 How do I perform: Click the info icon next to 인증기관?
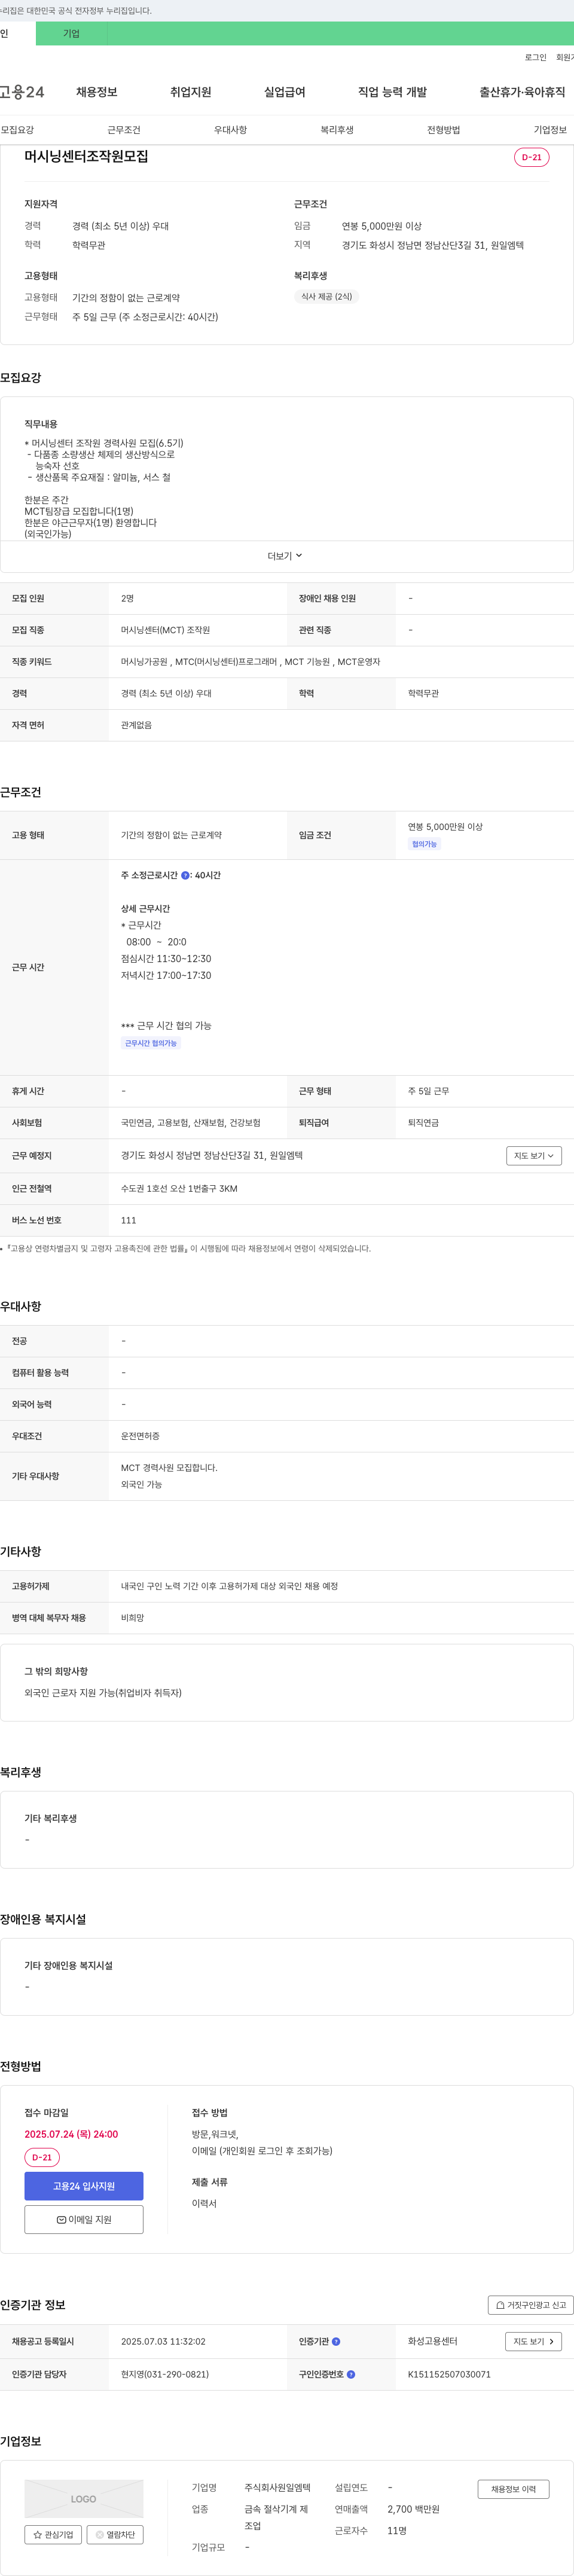pos(336,2341)
